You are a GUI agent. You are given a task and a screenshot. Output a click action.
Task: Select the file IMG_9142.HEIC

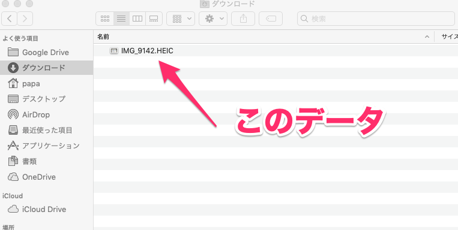point(147,51)
